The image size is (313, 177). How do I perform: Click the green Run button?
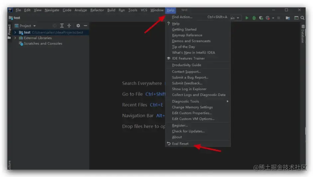tap(247, 18)
